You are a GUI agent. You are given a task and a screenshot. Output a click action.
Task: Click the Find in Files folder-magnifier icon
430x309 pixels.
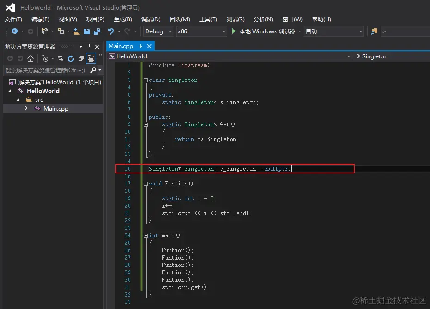[374, 31]
